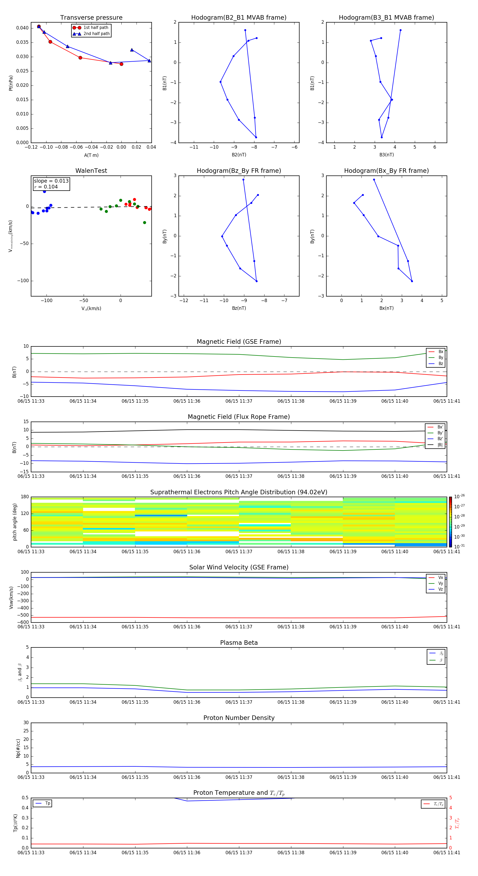Click '2nd half path' legend entry
Image resolution: width=478 pixels, height=876 pixels.
pos(91,34)
